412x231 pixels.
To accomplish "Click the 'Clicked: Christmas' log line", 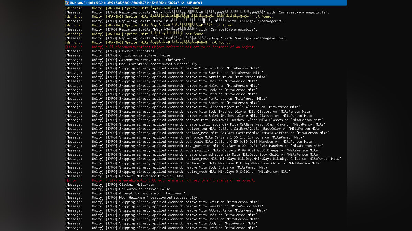I will pos(137,51).
